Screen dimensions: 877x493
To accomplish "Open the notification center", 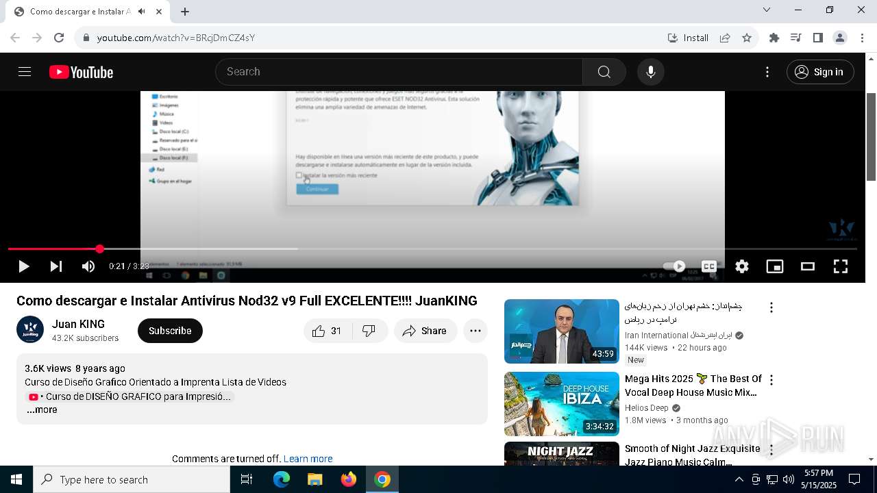I will (854, 479).
